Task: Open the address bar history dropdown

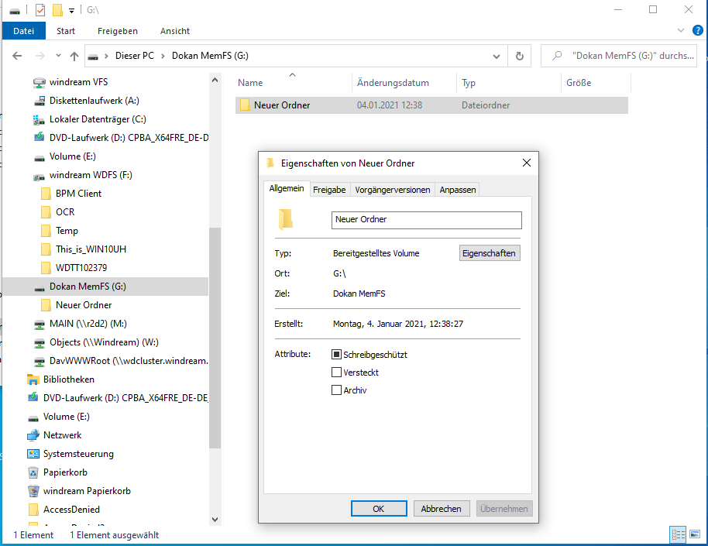Action: point(497,55)
